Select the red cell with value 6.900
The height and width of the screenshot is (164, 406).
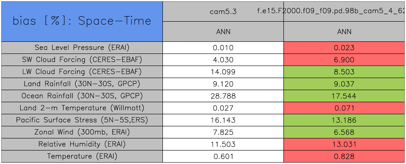[344, 60]
